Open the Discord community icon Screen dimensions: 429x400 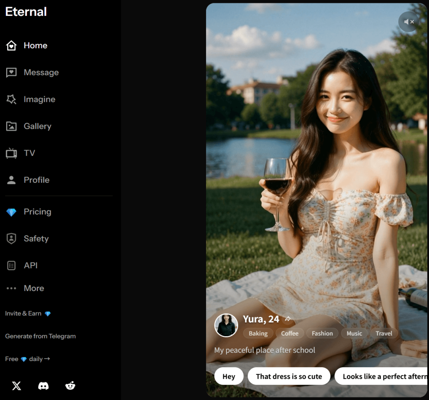click(44, 386)
